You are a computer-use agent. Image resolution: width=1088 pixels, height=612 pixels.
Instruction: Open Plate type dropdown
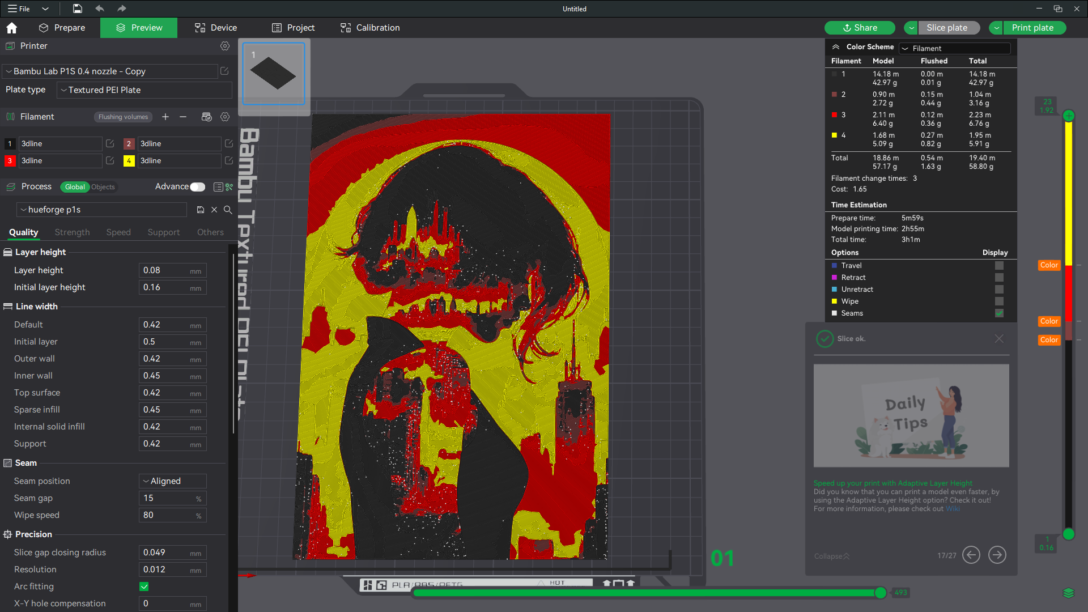pyautogui.click(x=144, y=90)
